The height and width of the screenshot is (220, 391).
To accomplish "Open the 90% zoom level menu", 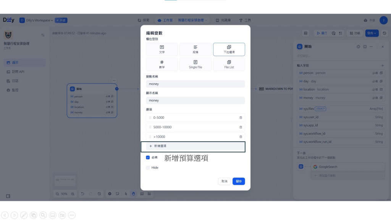I will 64,194.
